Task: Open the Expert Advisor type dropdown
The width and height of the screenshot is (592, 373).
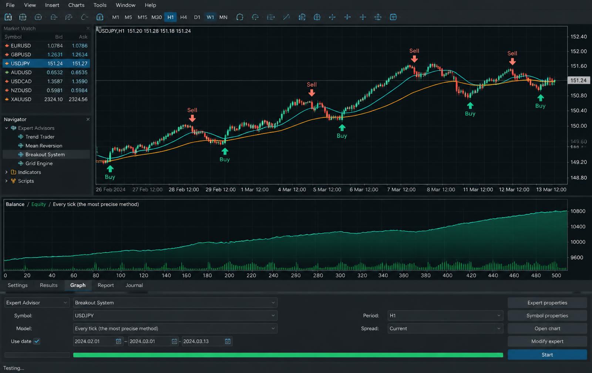Action: coord(37,303)
